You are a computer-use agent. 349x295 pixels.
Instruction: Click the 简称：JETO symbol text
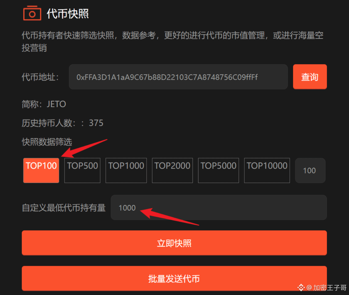click(x=44, y=104)
